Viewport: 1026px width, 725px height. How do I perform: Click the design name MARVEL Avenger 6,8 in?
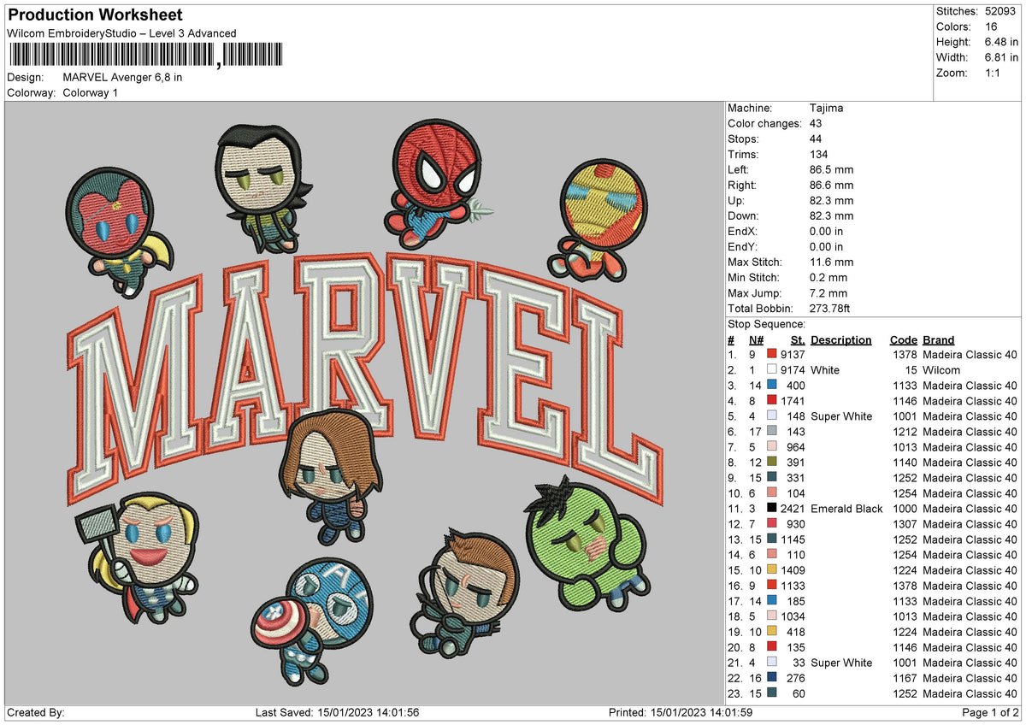click(122, 77)
